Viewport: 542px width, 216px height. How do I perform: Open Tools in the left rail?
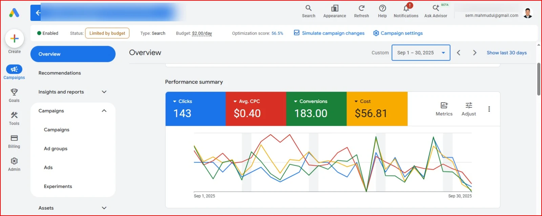(14, 118)
